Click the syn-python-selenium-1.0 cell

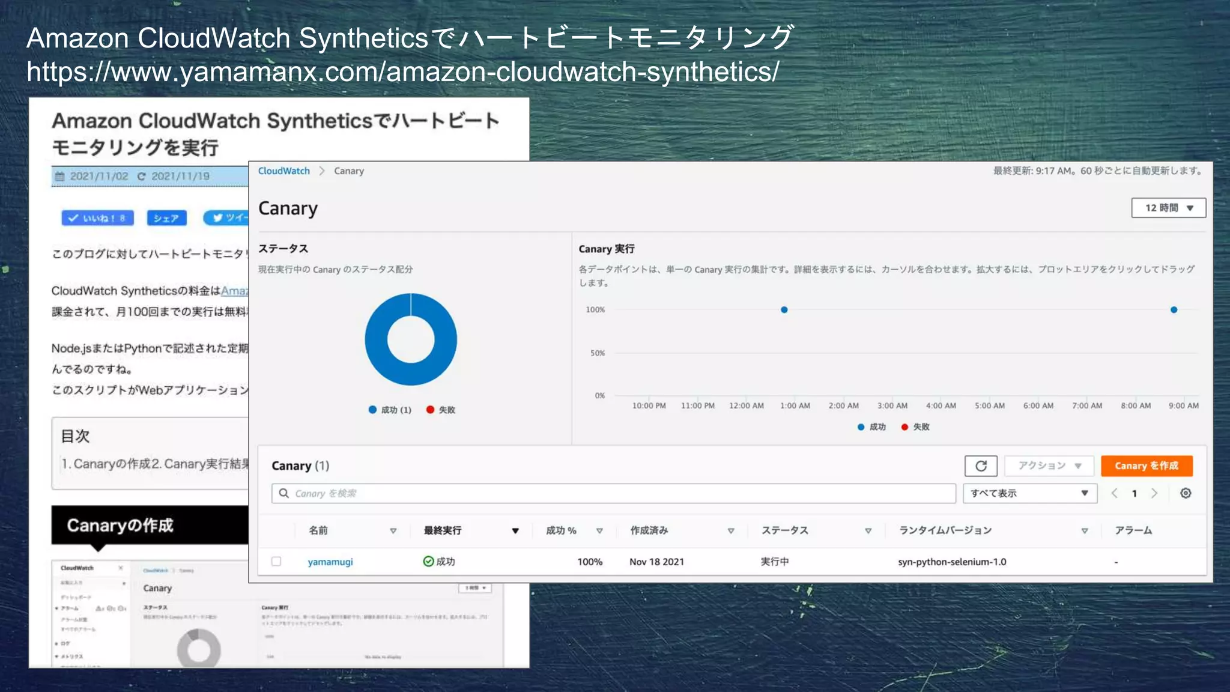(x=952, y=562)
